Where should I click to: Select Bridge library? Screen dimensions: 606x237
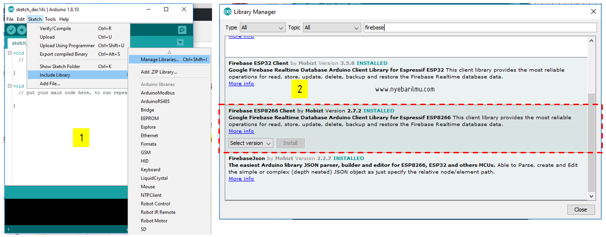click(x=169, y=110)
